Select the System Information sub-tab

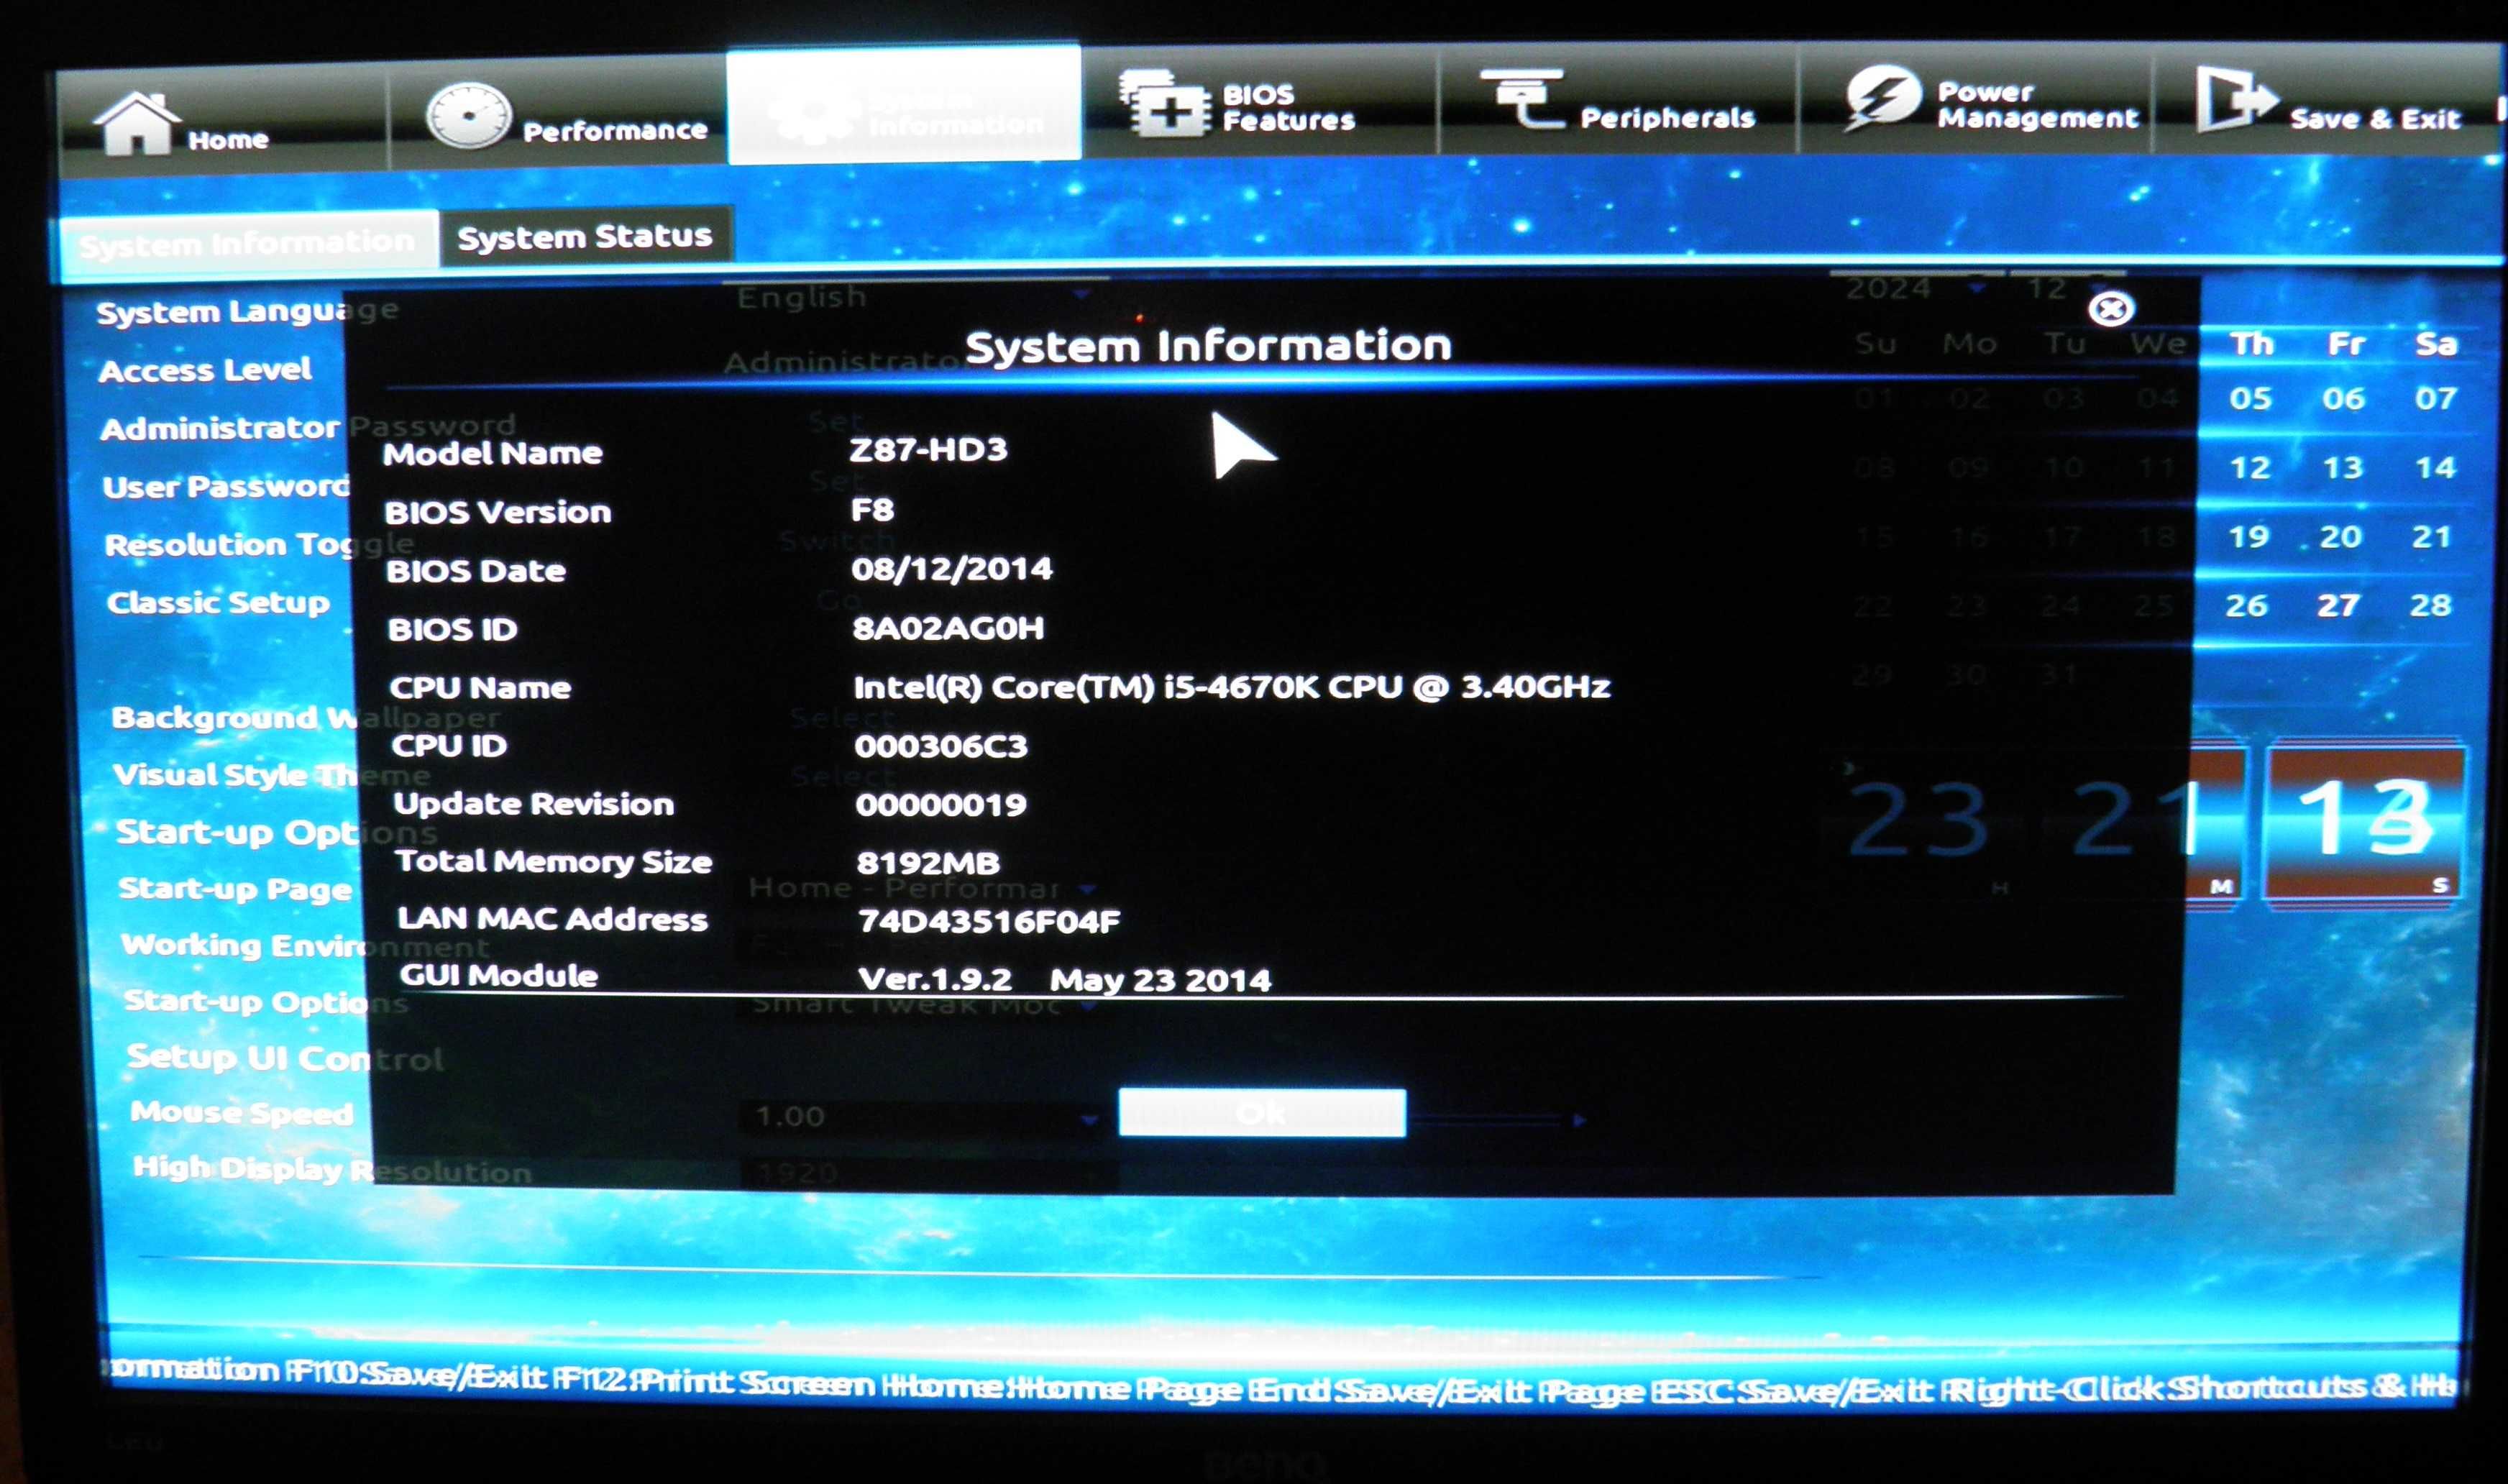click(247, 242)
